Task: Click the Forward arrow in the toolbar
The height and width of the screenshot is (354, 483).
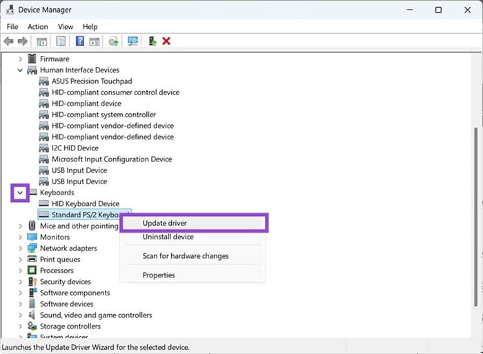Action: click(23, 41)
